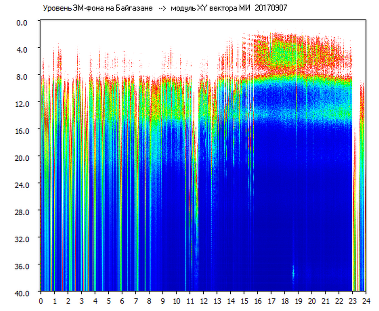Image resolution: width=379 pixels, height=311 pixels.
Task: Select hour 0 on the horizontal axis
Action: pyautogui.click(x=41, y=301)
